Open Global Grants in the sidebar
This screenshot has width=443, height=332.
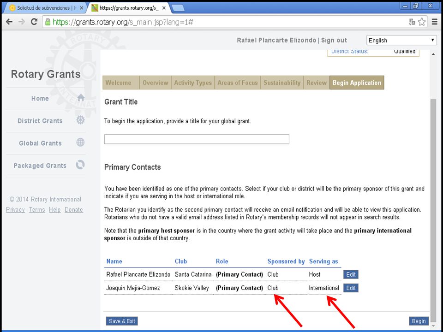coord(40,143)
